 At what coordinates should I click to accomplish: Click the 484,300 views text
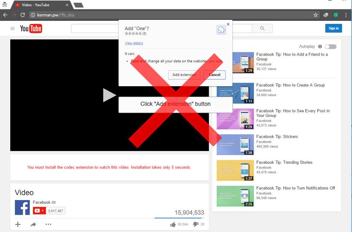[x=267, y=146]
